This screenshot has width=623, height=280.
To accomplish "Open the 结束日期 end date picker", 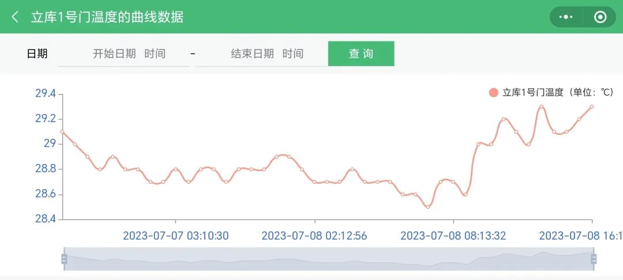I will click(267, 54).
